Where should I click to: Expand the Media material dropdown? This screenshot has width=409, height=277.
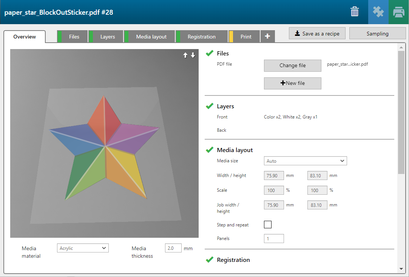coord(83,248)
